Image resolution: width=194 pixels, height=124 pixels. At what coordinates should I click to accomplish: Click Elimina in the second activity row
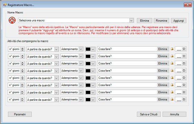click(x=163, y=56)
